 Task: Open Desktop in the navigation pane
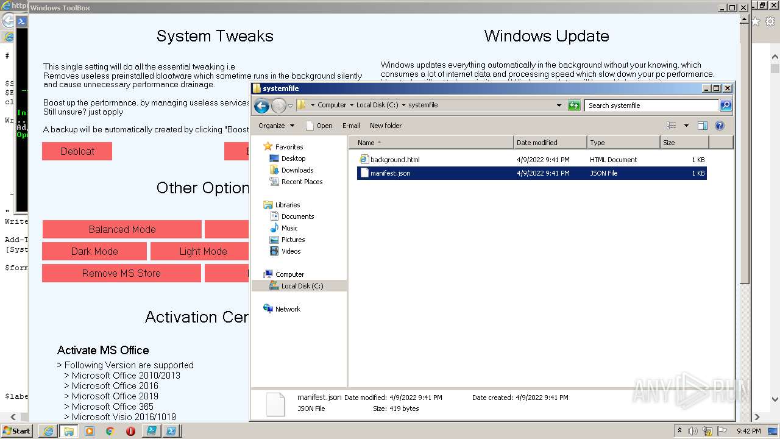293,159
